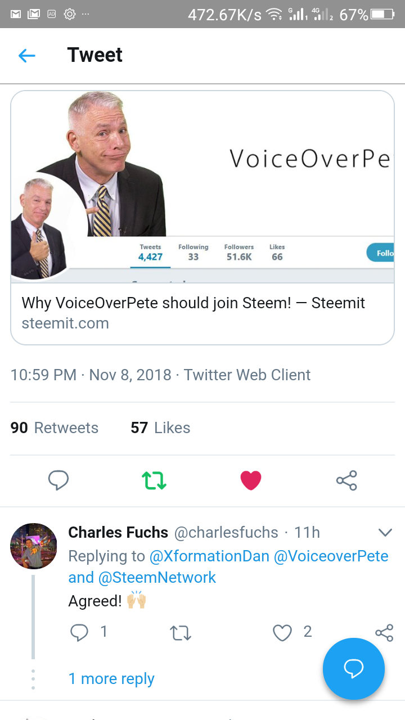
Task: Share the main tweet via share icon
Action: pyautogui.click(x=346, y=480)
